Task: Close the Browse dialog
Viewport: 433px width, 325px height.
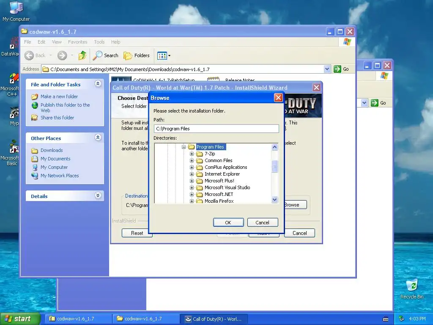Action: click(278, 98)
